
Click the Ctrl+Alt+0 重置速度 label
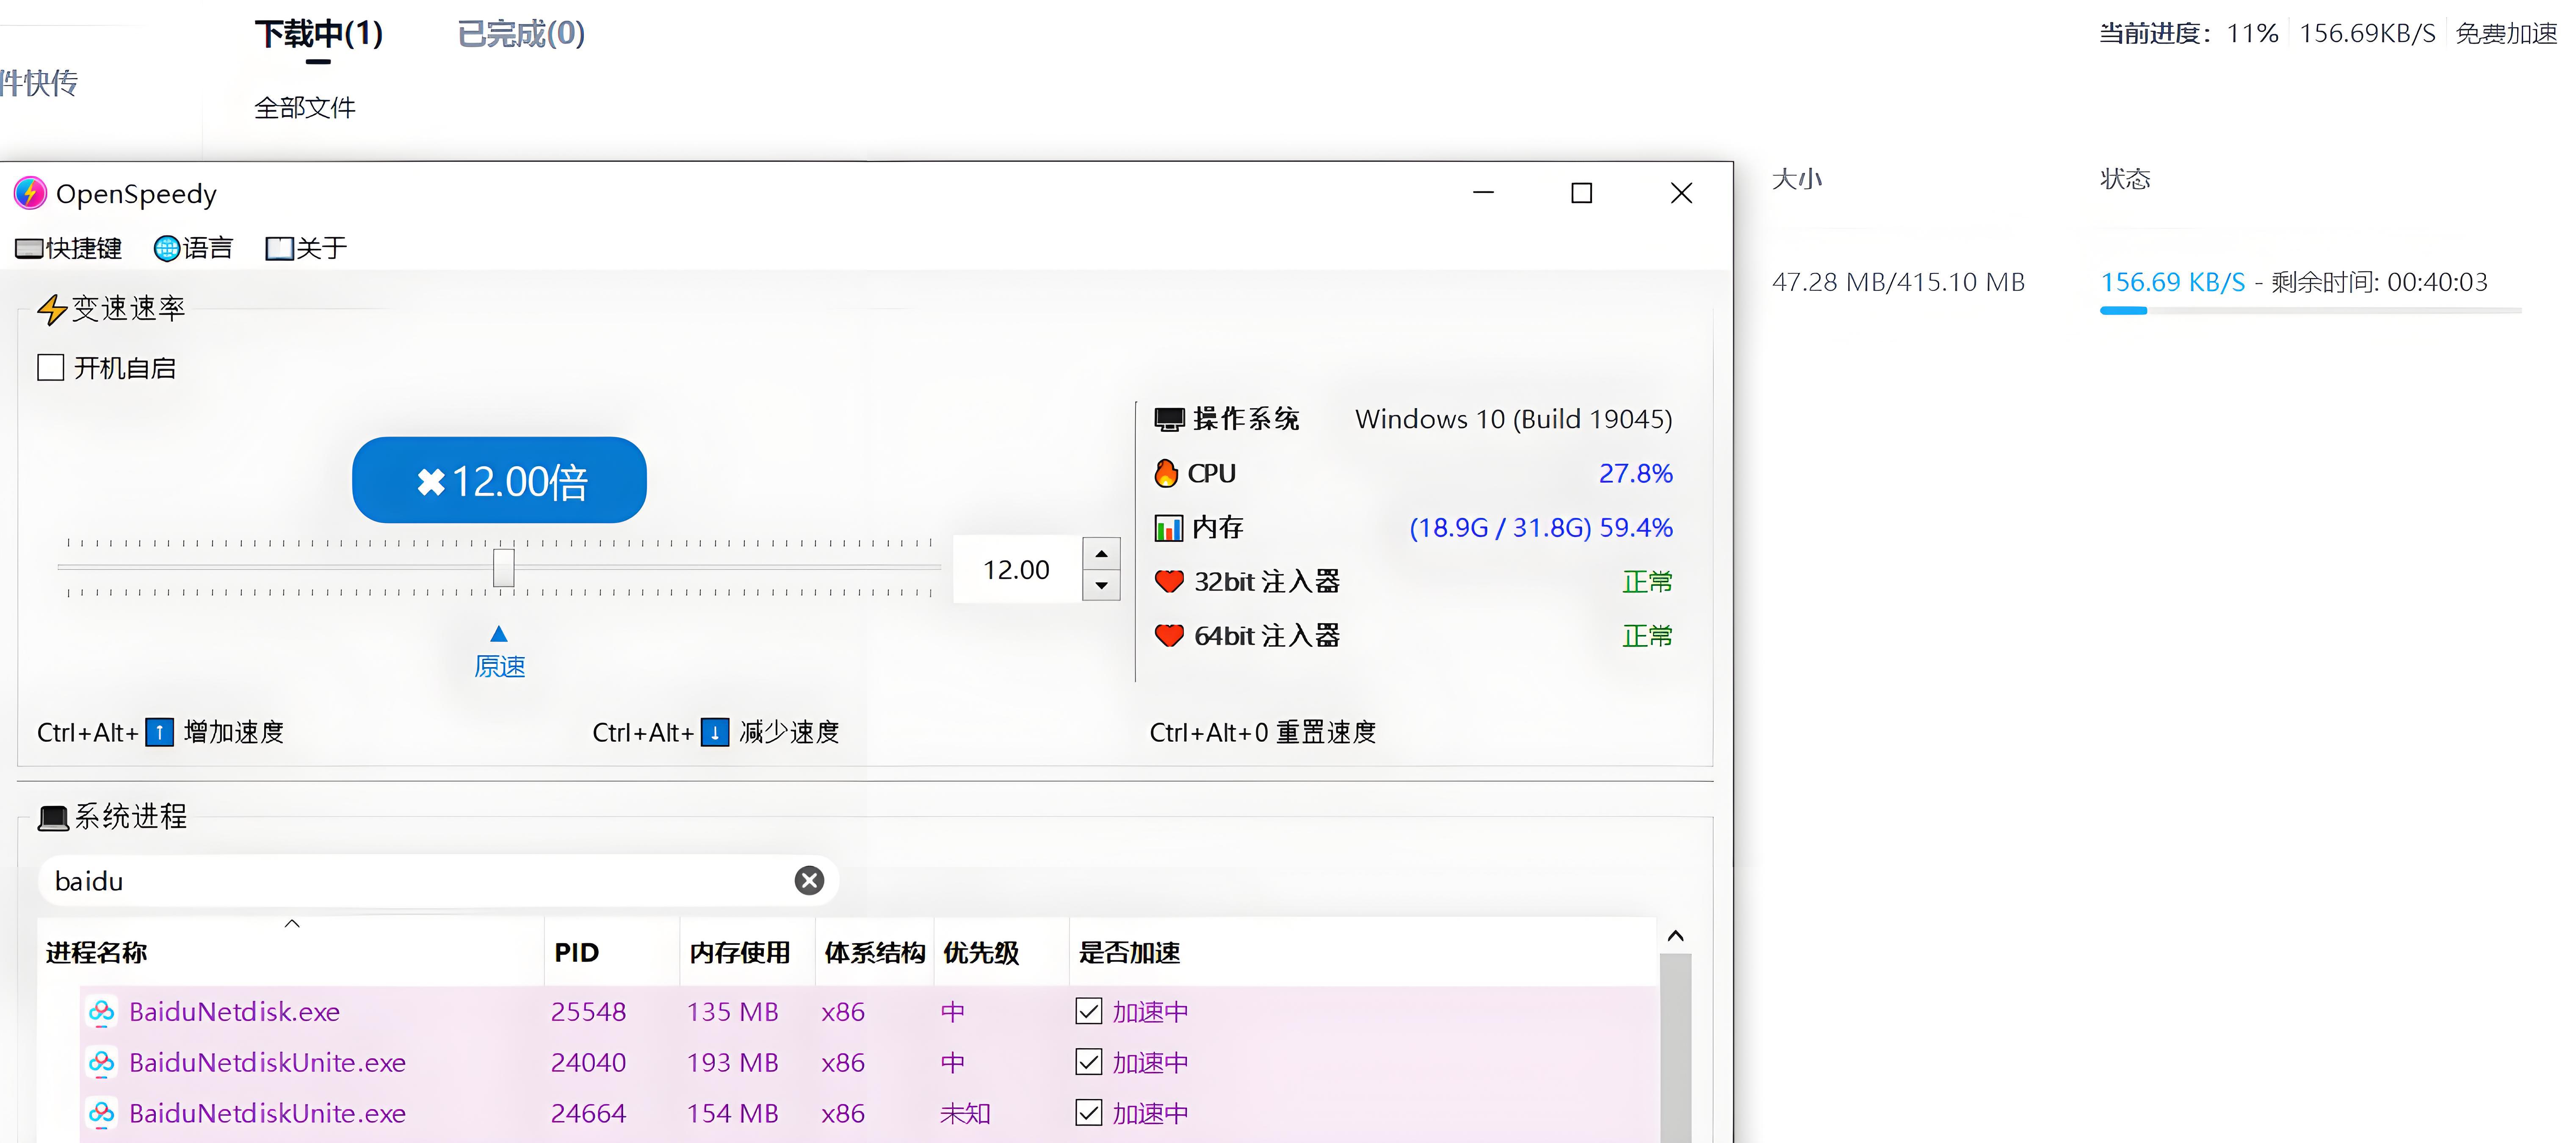pos(1263,732)
